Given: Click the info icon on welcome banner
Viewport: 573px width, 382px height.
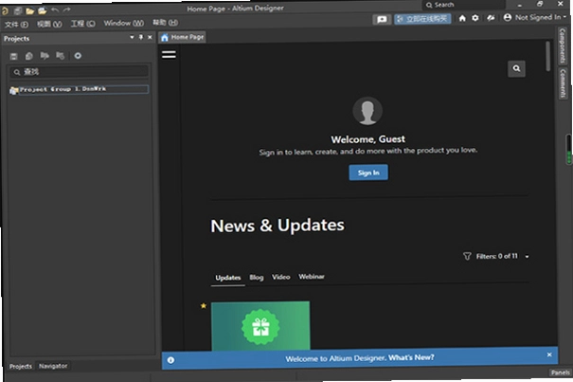Looking at the screenshot, I should click(x=170, y=360).
